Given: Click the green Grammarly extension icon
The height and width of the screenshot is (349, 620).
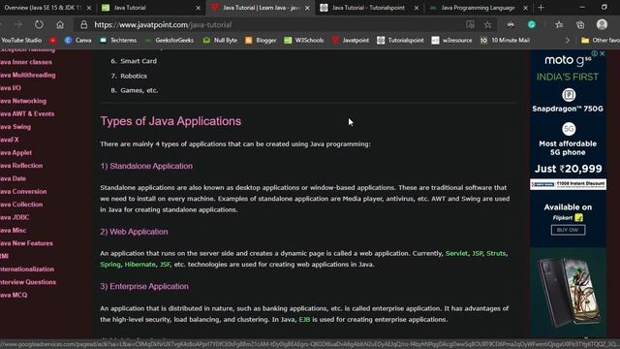Looking at the screenshot, I should [532, 24].
